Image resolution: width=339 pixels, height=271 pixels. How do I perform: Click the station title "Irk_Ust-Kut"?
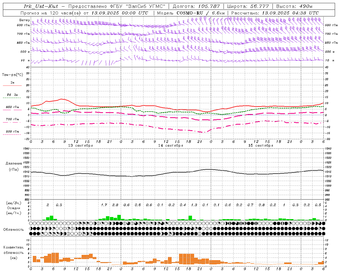41,6
